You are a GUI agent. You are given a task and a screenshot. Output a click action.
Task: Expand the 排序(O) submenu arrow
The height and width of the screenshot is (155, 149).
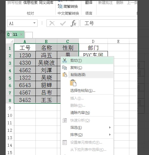tap(110, 135)
